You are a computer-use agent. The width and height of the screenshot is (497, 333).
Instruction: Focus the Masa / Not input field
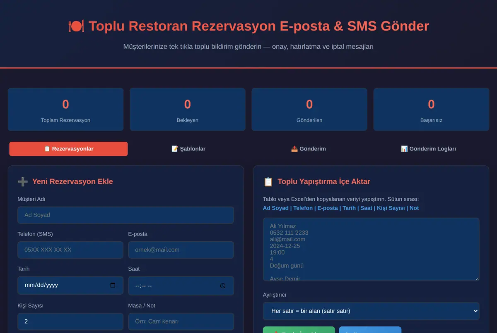coord(181,321)
